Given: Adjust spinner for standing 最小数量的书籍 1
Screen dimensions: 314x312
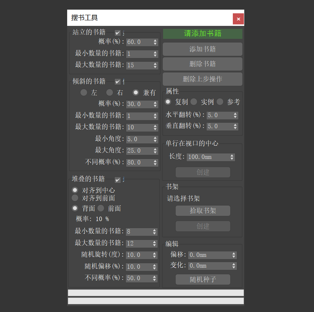Looking at the screenshot, I should pos(155,54).
